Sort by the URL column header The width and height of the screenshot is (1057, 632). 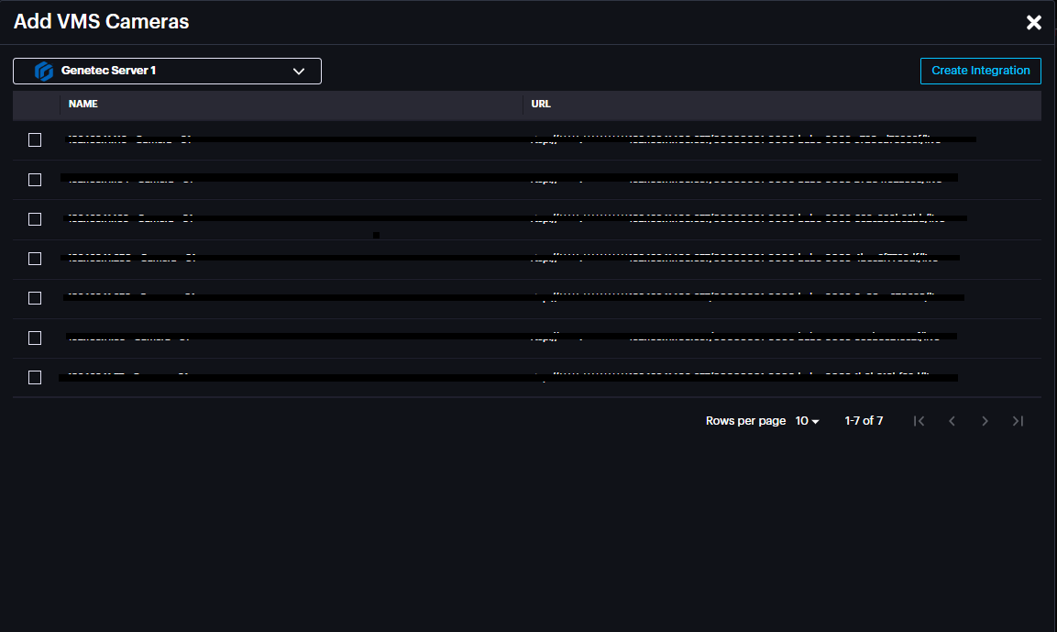pos(541,105)
